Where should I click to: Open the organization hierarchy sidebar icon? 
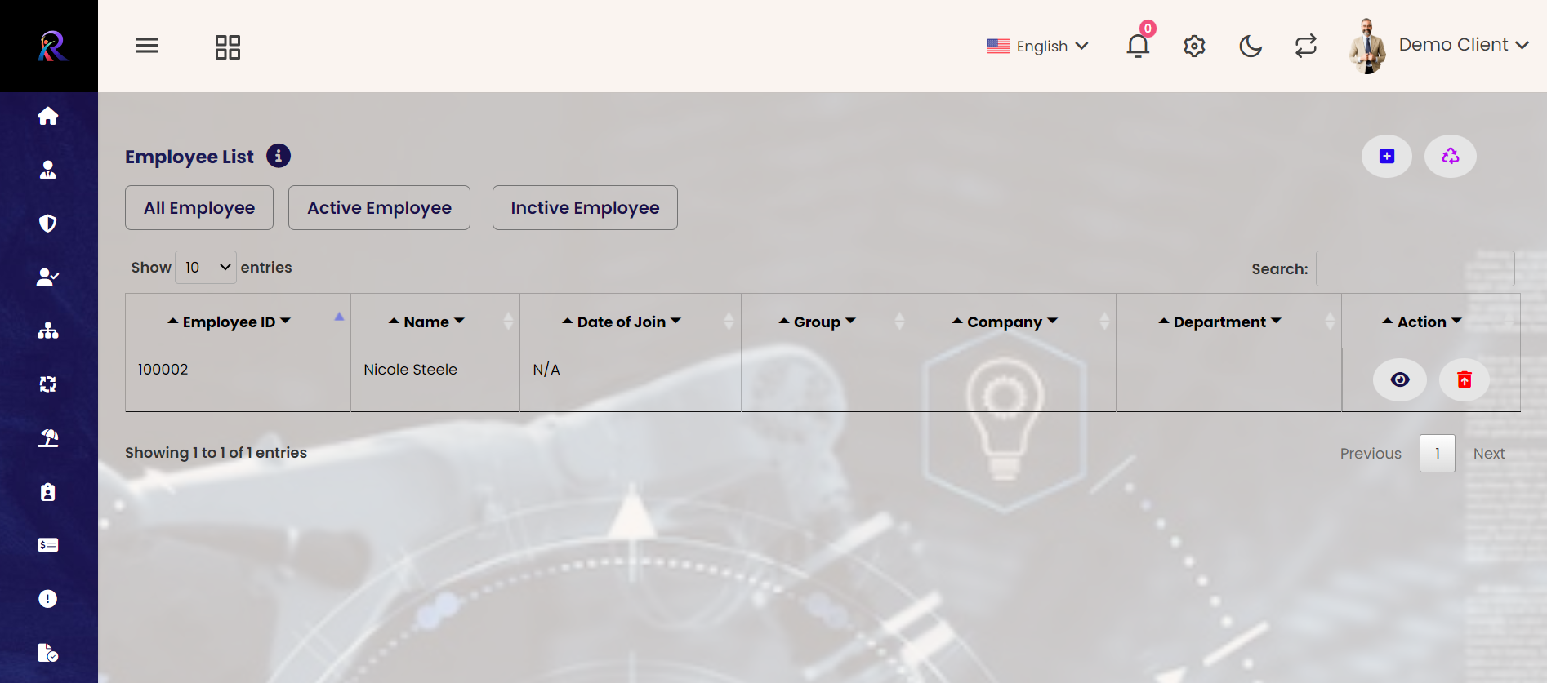click(x=48, y=330)
